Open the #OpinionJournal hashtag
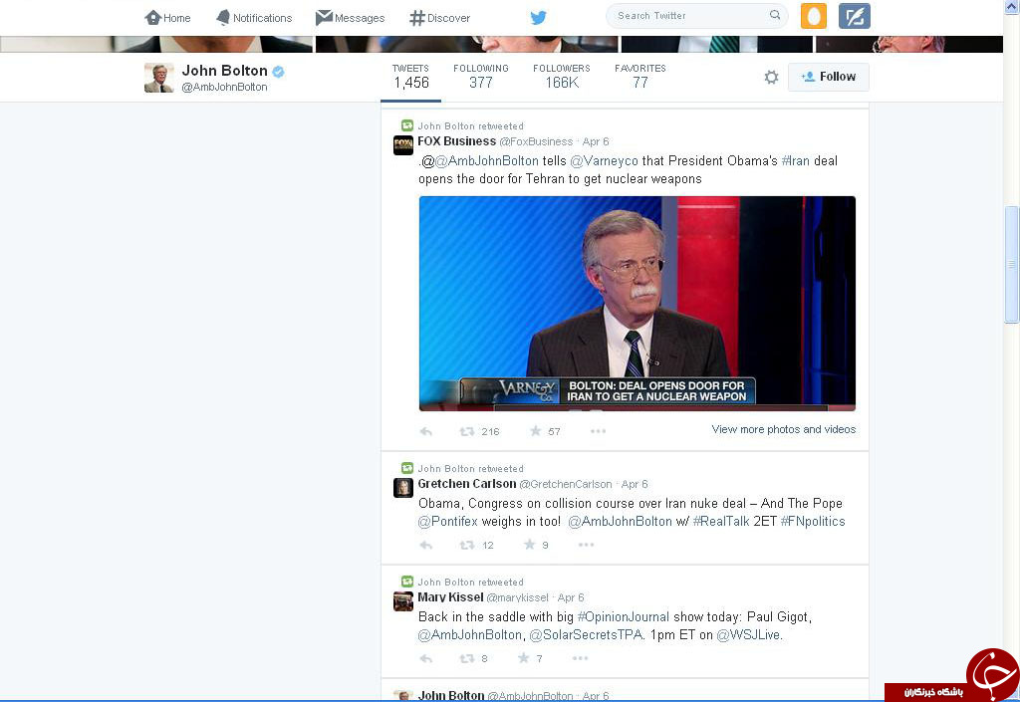 (x=624, y=616)
